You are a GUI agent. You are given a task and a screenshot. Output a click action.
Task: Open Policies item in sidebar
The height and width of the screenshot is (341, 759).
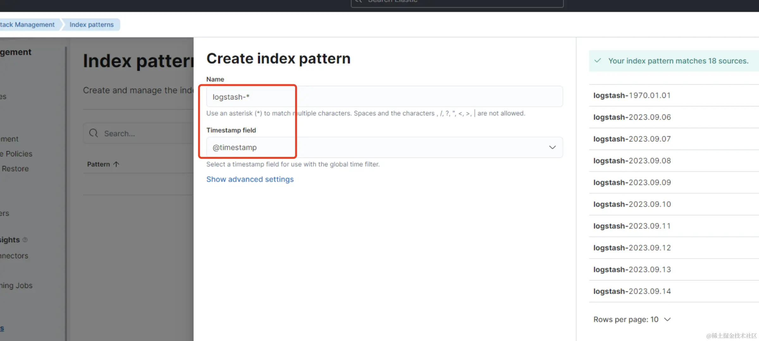point(16,154)
